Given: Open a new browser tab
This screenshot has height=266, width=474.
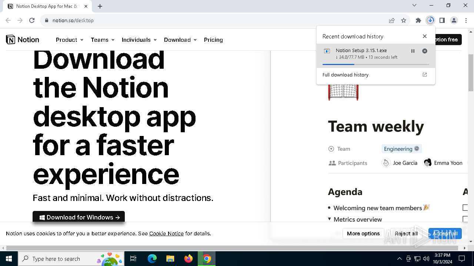Looking at the screenshot, I should coord(100,6).
